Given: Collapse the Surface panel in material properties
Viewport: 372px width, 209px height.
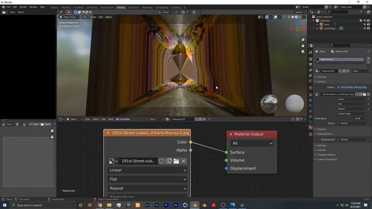Looking at the screenshot, I should tap(321, 81).
